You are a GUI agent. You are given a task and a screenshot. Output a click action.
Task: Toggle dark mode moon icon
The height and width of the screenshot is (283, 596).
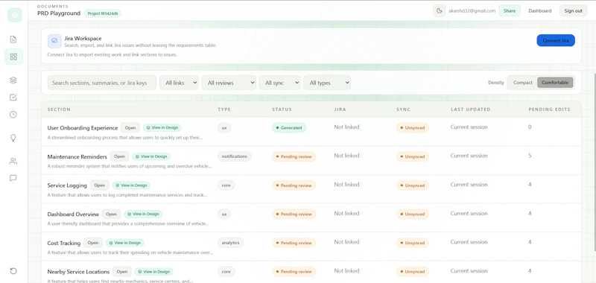439,10
